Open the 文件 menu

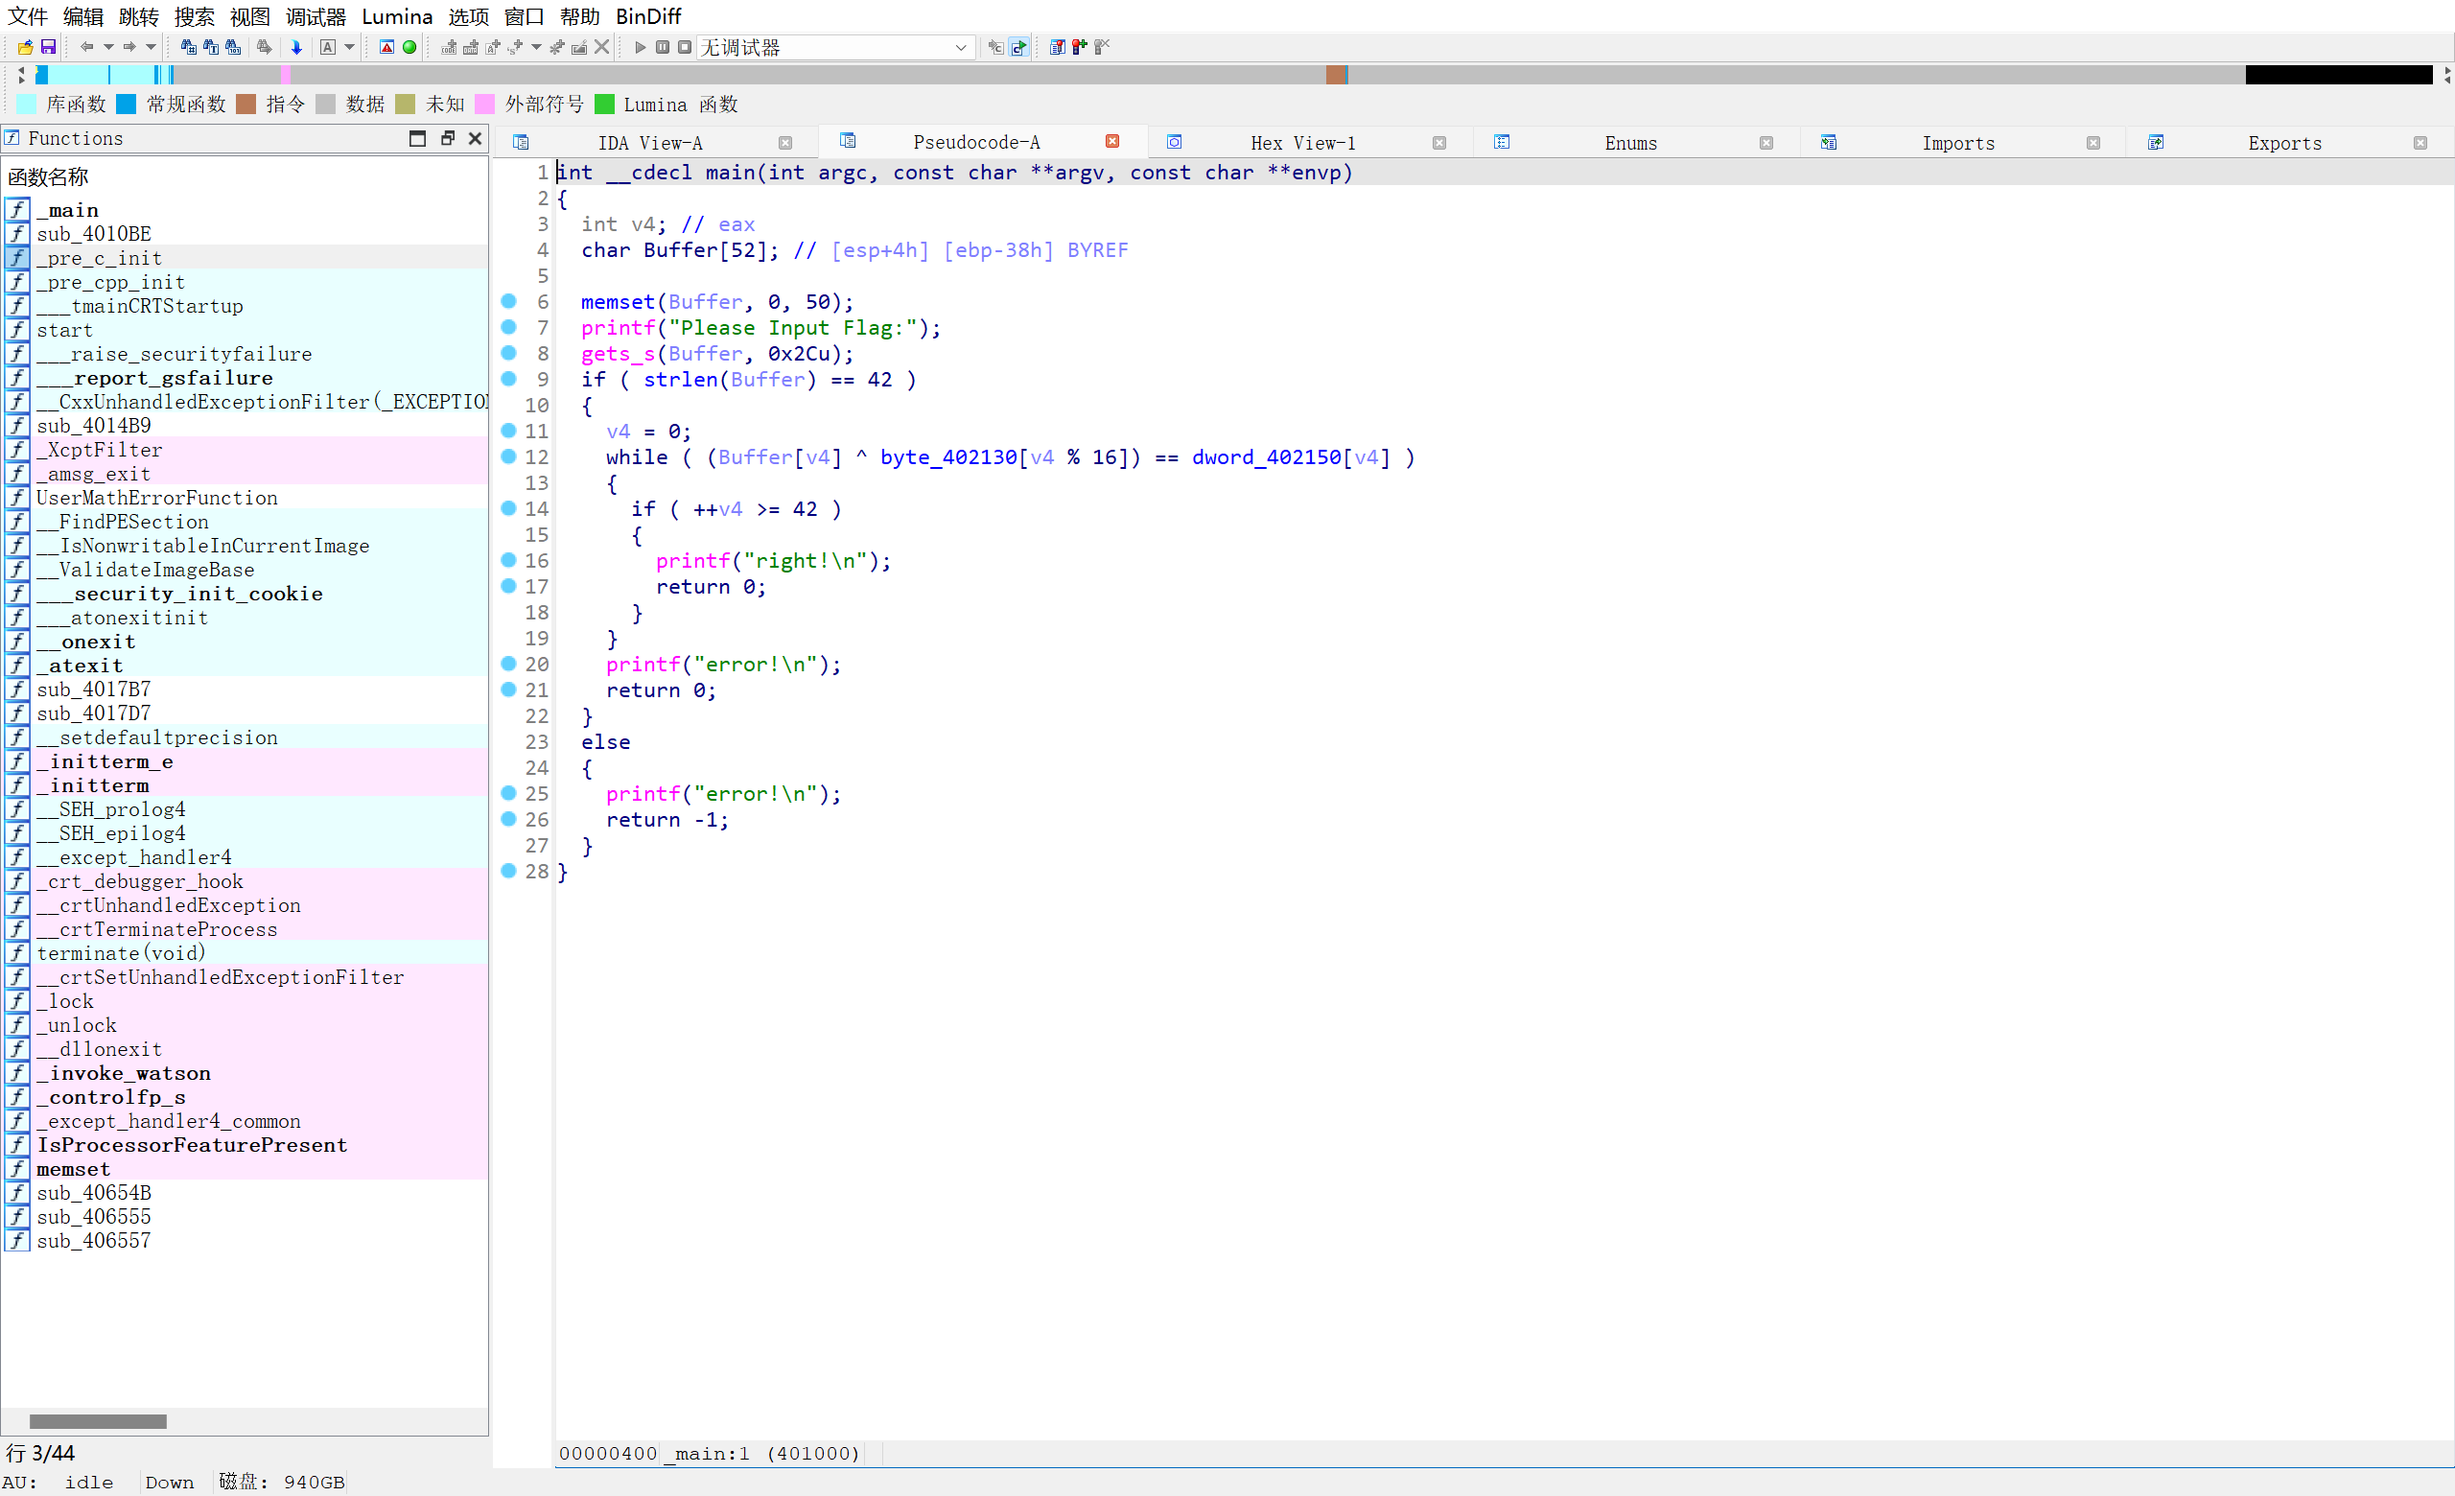[x=28, y=16]
